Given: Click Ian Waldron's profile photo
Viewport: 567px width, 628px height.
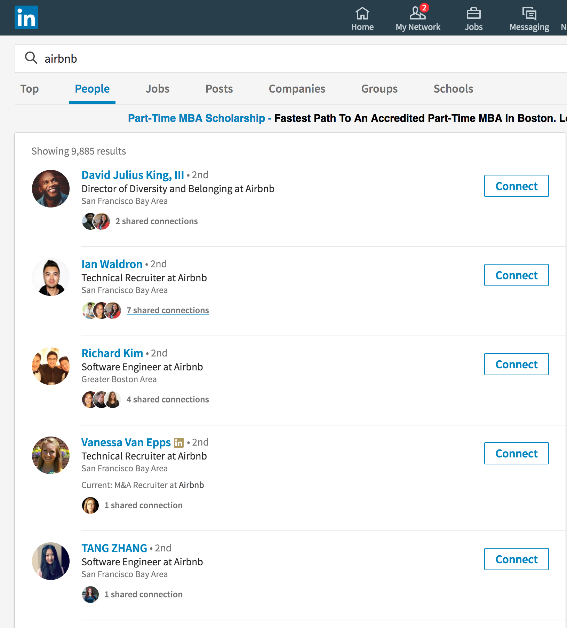Looking at the screenshot, I should [51, 277].
